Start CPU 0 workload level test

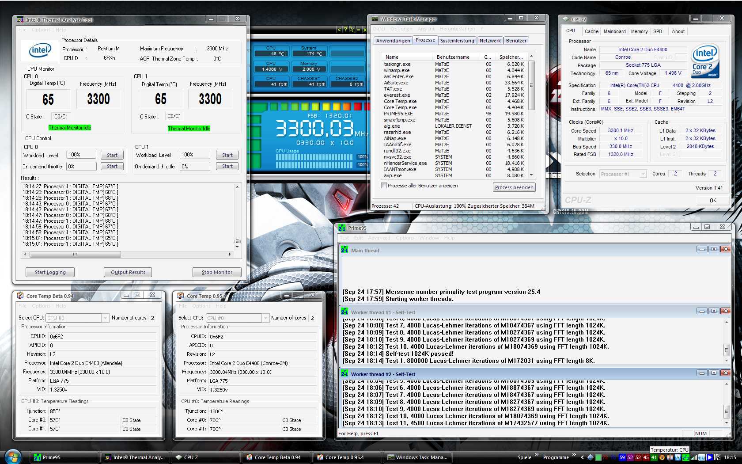(x=112, y=155)
